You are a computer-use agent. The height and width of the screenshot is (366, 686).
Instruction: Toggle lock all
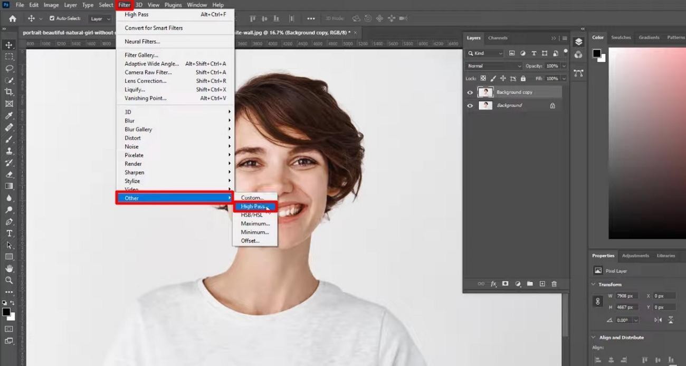click(523, 79)
